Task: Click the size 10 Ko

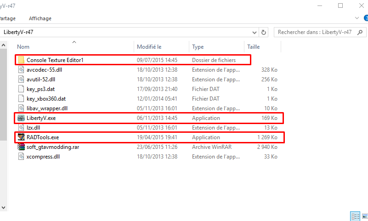Action: [x=271, y=108]
